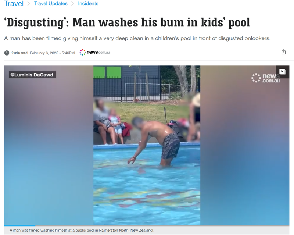Click the article subheading about disgusted onlookers
The height and width of the screenshot is (235, 294).
click(137, 38)
